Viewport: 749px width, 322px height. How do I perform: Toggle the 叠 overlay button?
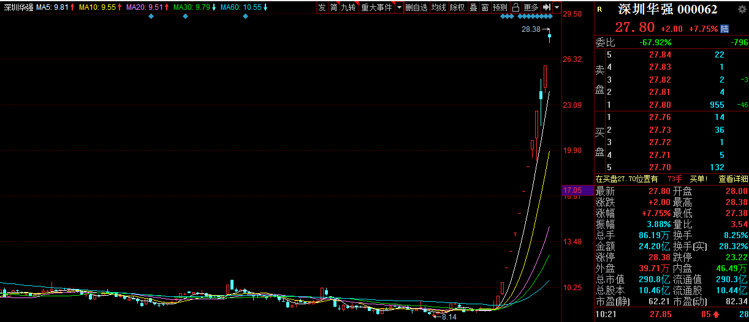tap(473, 7)
